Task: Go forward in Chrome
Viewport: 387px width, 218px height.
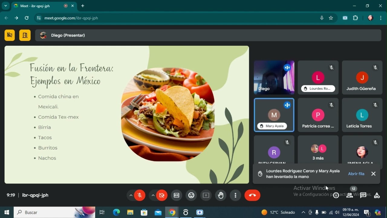Action: [16, 18]
